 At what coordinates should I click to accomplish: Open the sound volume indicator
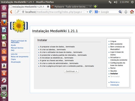click(115, 2)
